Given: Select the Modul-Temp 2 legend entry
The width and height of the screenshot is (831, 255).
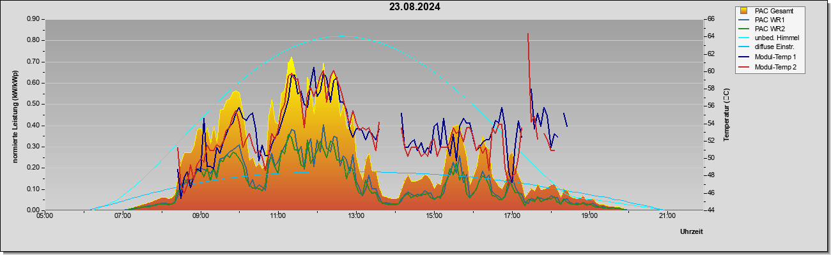Looking at the screenshot, I should pyautogui.click(x=768, y=67).
